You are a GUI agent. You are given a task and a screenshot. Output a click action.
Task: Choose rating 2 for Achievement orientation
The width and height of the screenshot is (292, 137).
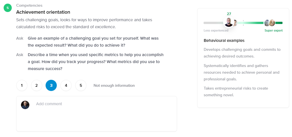[x=36, y=85]
